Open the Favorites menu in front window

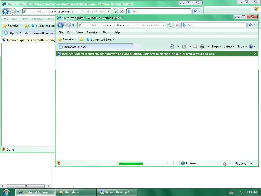[93, 32]
